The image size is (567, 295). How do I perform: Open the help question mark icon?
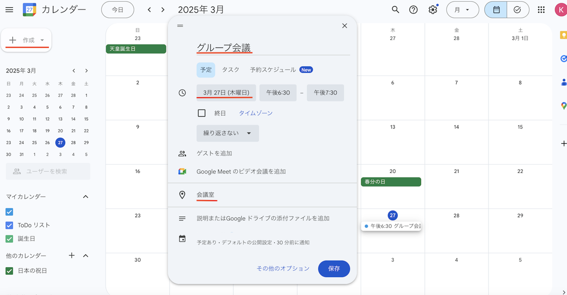coord(413,10)
